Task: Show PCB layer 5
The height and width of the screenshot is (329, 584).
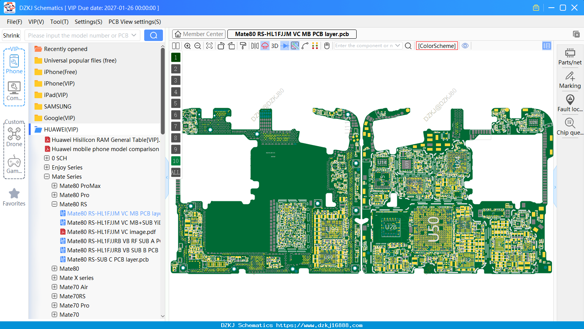Action: 176,103
